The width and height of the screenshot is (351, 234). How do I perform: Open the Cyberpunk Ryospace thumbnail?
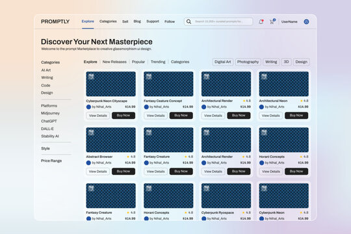click(x=226, y=196)
